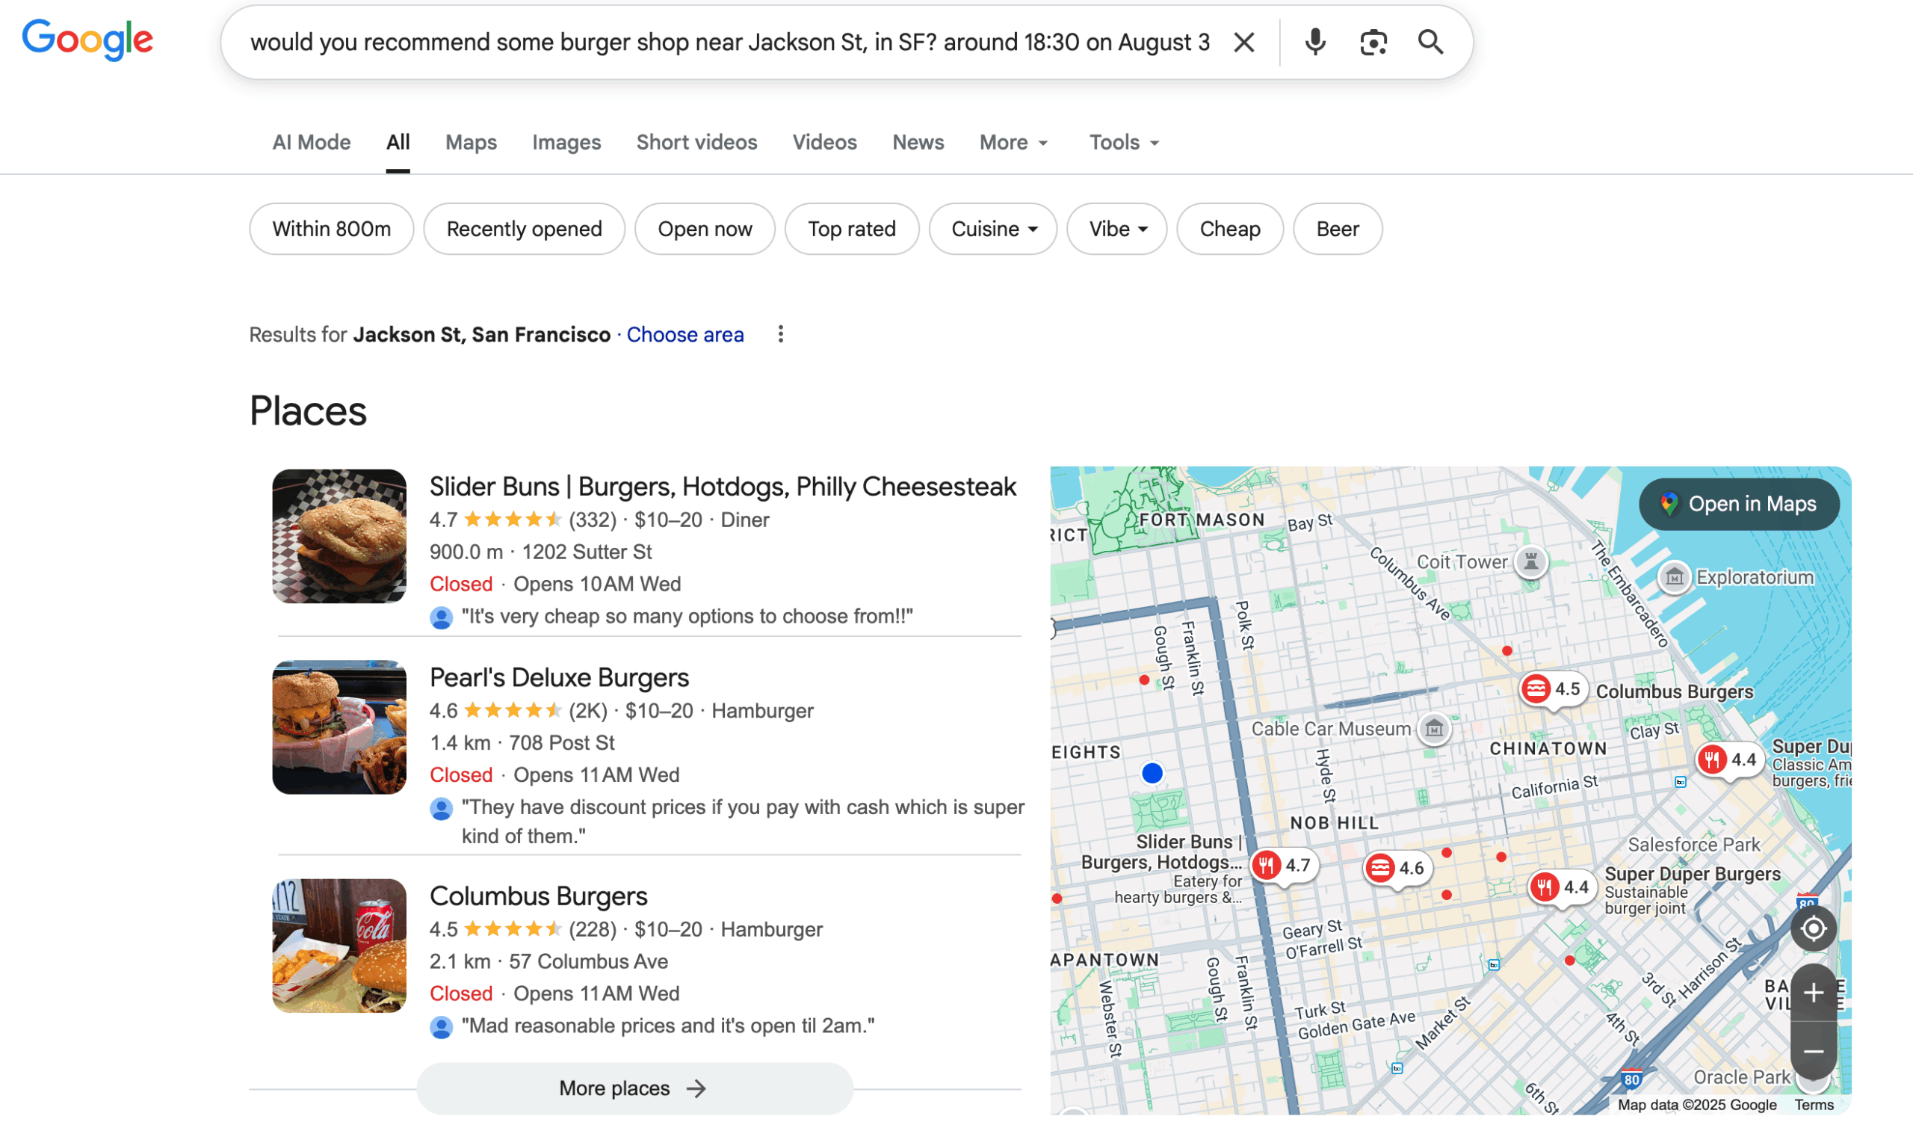The image size is (1913, 1131).
Task: Click '57 Columbus Ave' address text
Action: [588, 962]
